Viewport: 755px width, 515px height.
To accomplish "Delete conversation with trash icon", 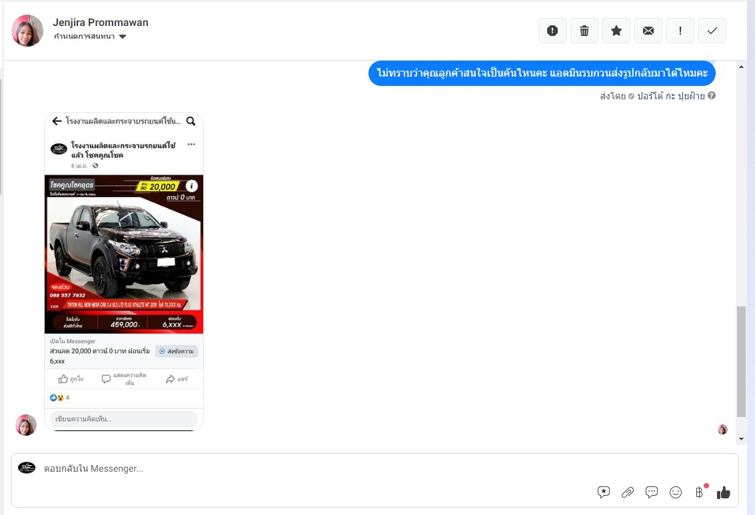I will (x=584, y=31).
